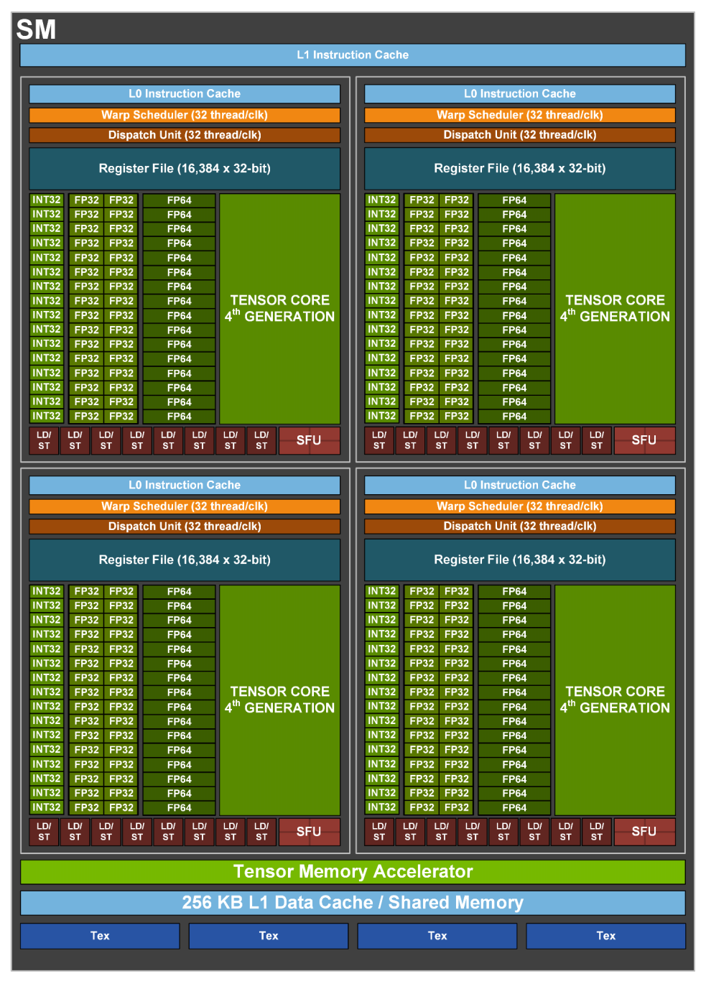Click Dispatch Unit in upper-right partition
The height and width of the screenshot is (984, 706).
520,135
